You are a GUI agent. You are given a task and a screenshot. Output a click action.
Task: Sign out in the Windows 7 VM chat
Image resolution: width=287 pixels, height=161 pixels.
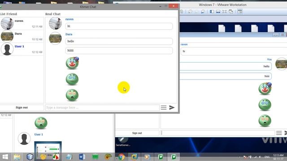point(137,133)
